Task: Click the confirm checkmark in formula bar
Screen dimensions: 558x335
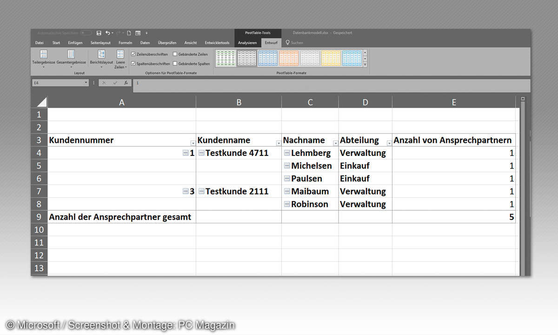Action: pos(115,83)
